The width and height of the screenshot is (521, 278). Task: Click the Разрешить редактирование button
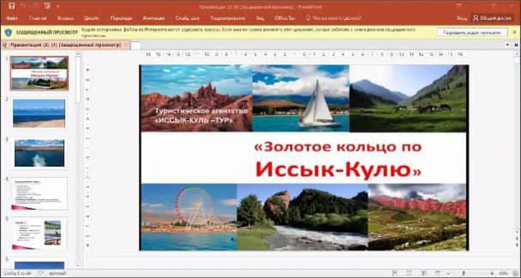coord(472,33)
